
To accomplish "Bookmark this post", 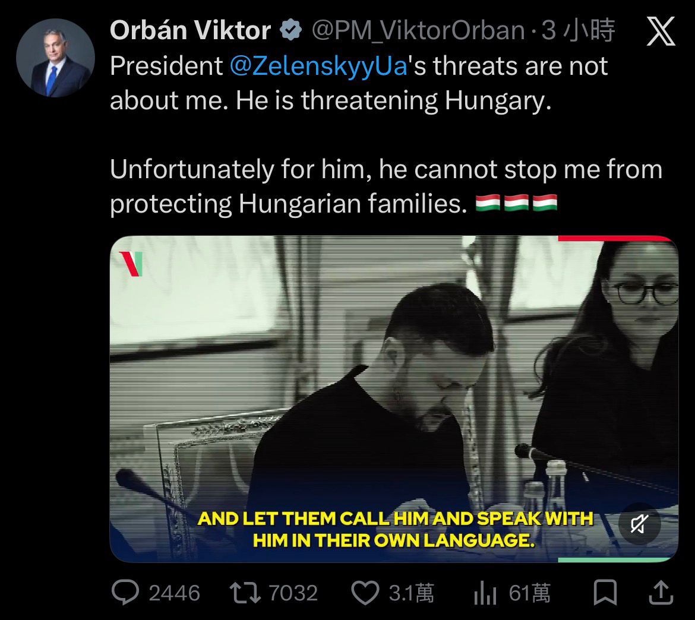I will click(605, 592).
